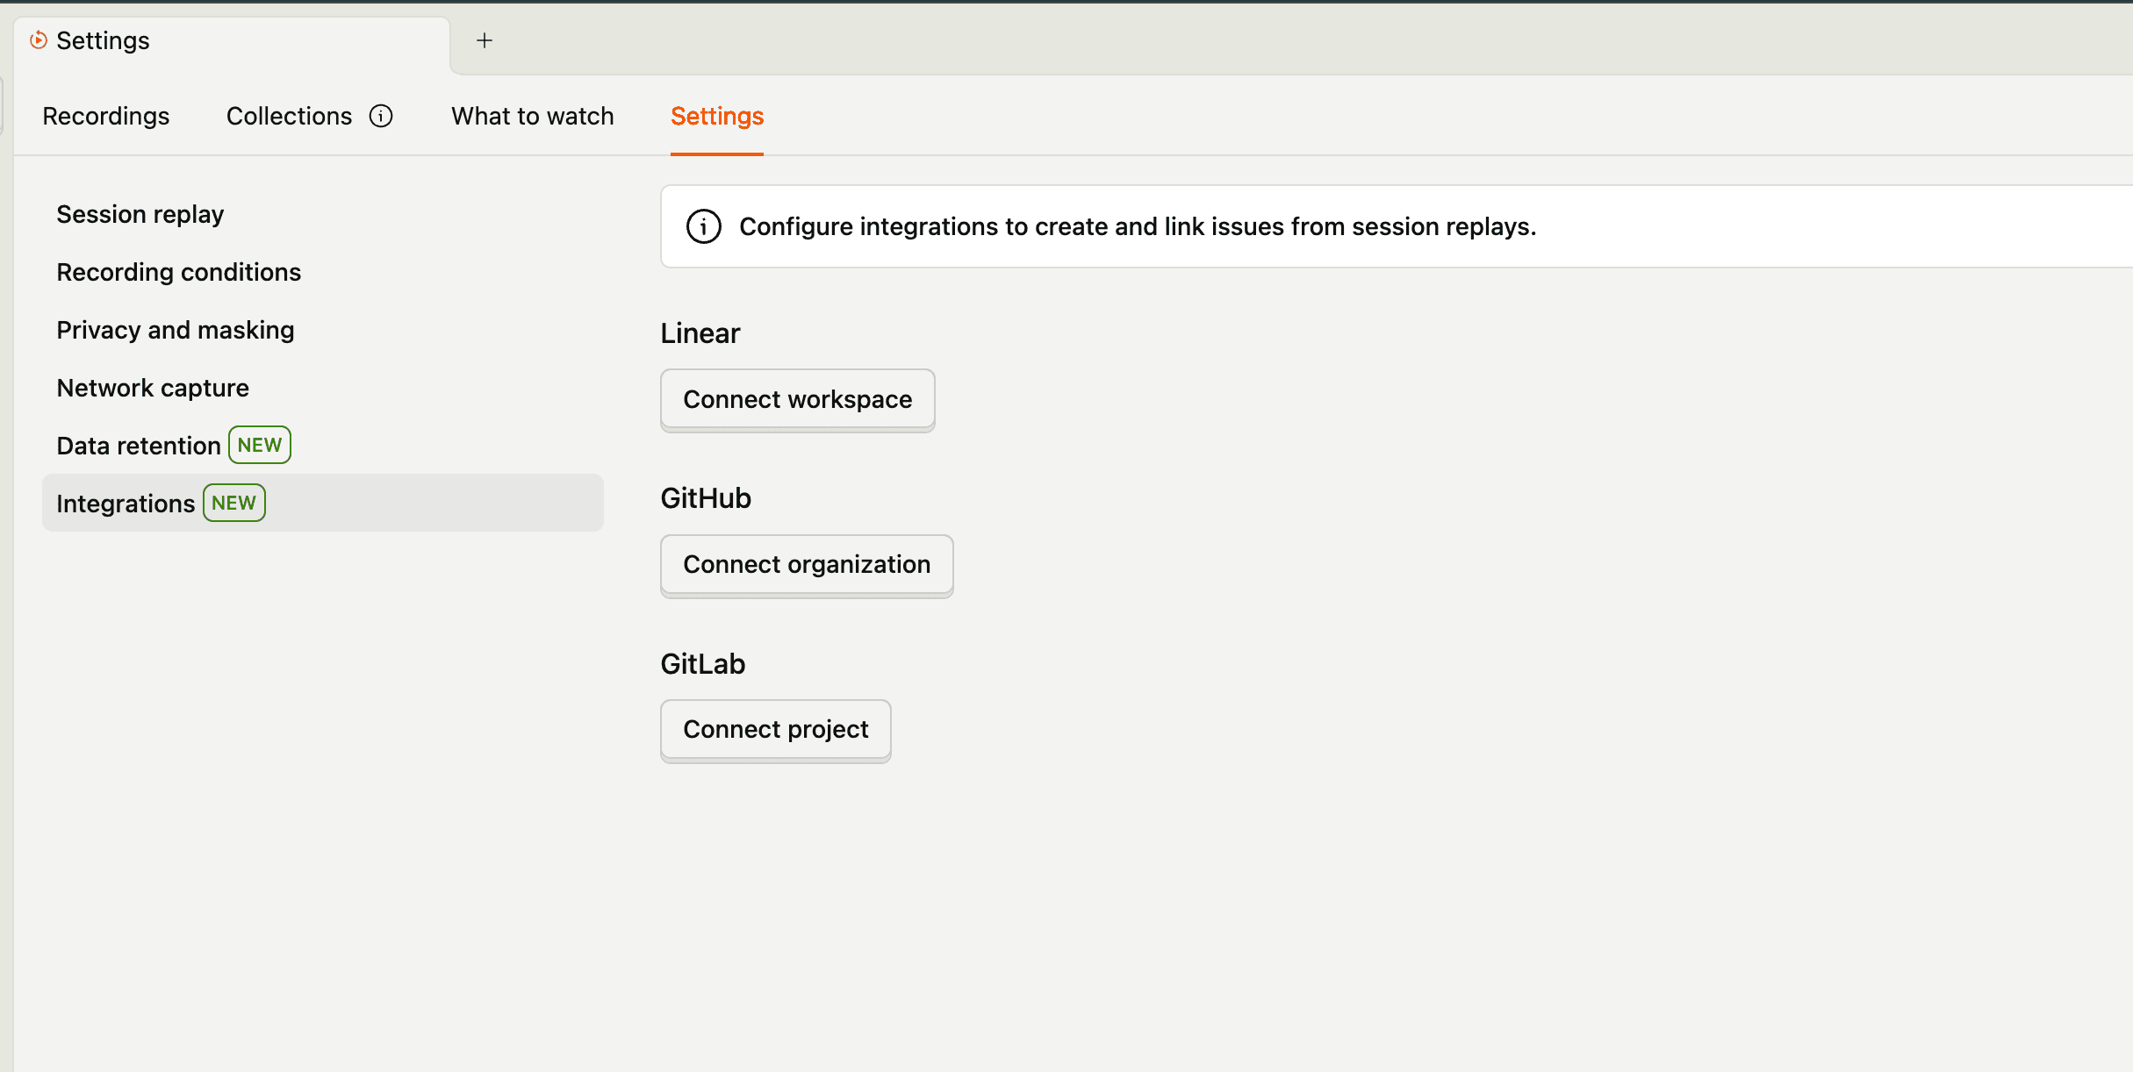This screenshot has width=2133, height=1072.
Task: Connect a Linear workspace
Action: coord(797,399)
